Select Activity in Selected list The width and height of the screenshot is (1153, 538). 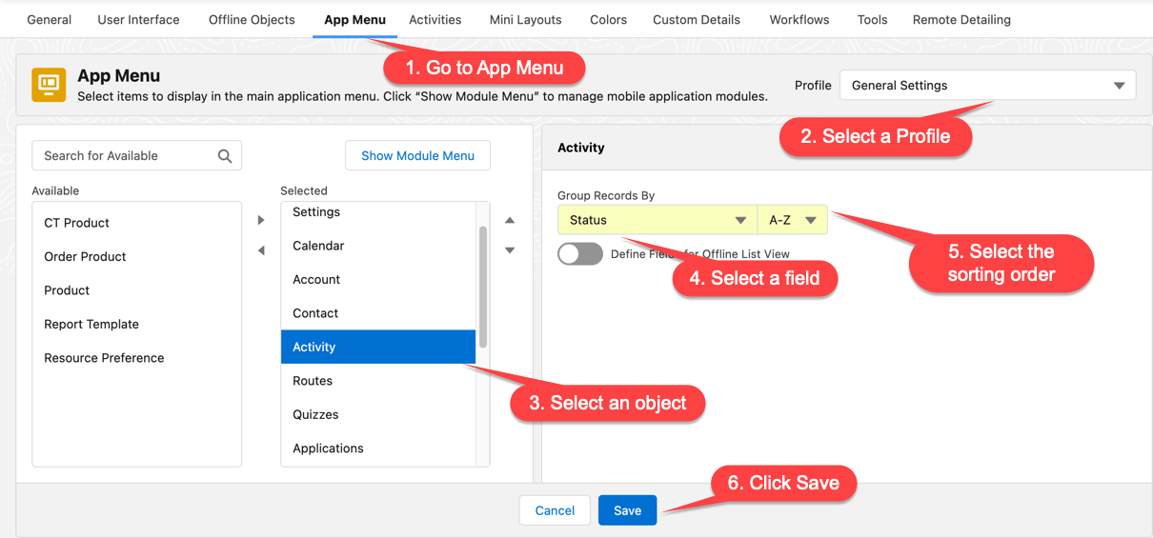(x=378, y=348)
